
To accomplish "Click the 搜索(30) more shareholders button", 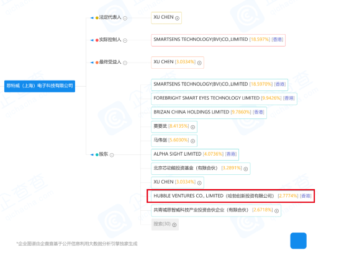I will [x=165, y=224].
